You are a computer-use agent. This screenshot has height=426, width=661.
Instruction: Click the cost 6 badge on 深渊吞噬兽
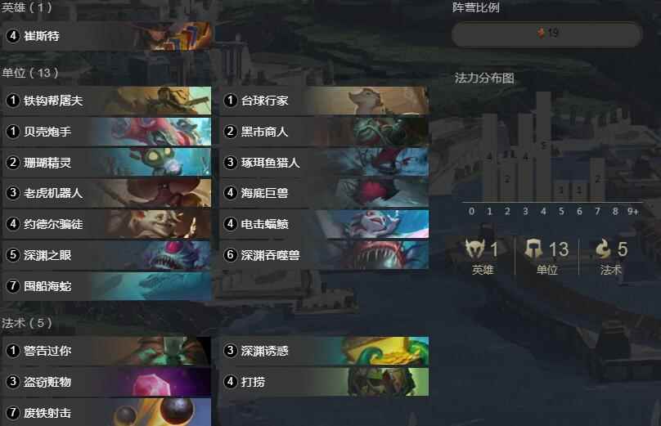point(230,255)
